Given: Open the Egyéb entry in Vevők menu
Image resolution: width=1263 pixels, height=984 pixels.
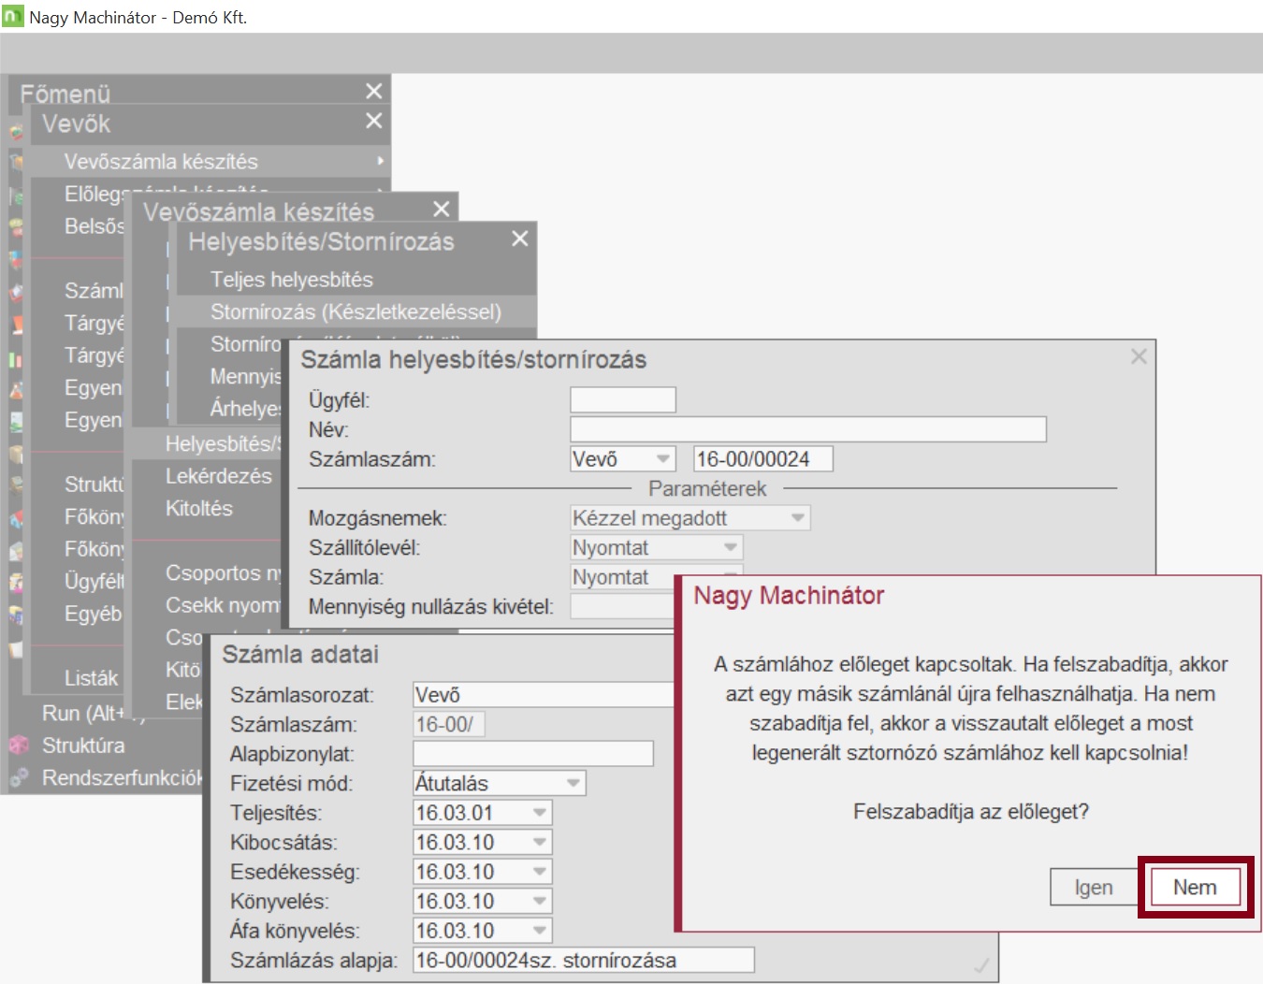Looking at the screenshot, I should click(93, 614).
